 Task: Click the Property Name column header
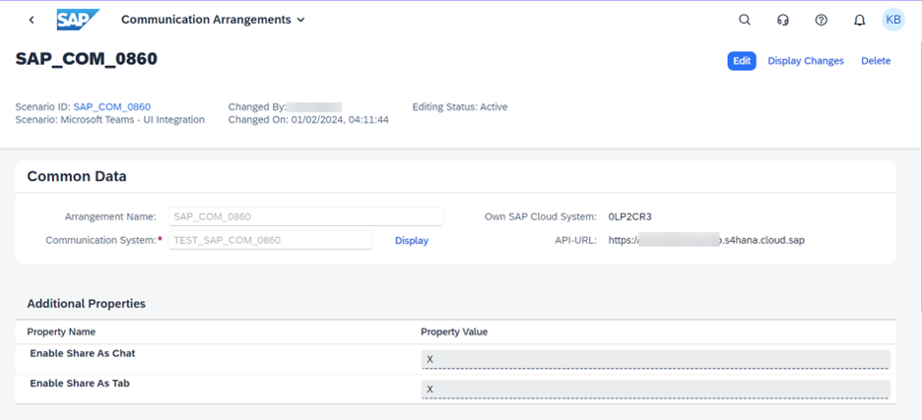coord(61,331)
